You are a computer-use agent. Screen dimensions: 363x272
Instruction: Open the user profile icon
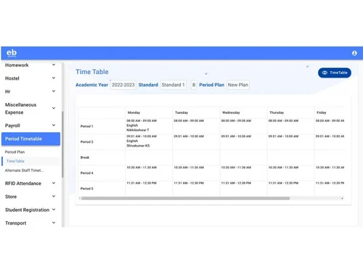tap(354, 53)
